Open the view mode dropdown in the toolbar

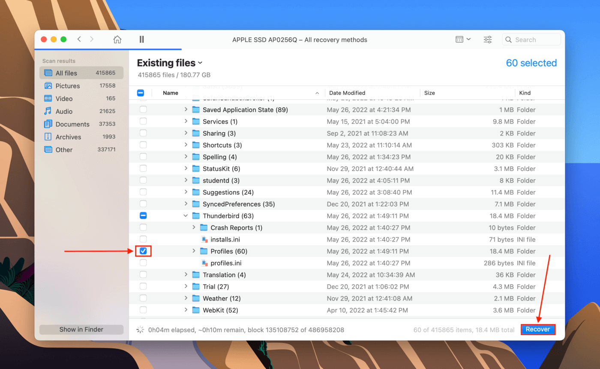point(463,39)
